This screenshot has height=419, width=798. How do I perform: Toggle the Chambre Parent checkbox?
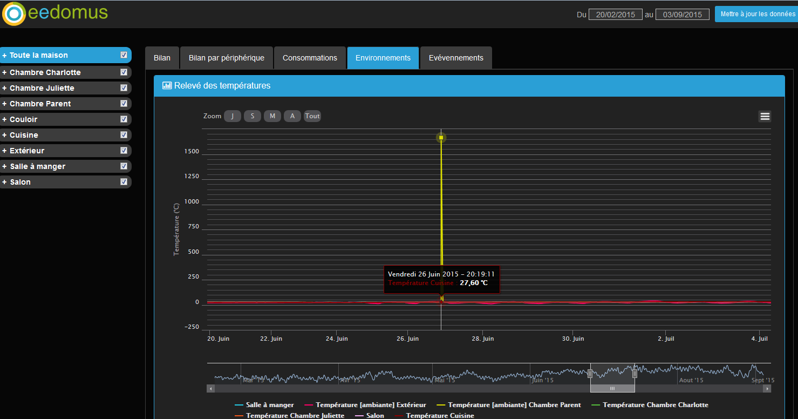click(124, 103)
